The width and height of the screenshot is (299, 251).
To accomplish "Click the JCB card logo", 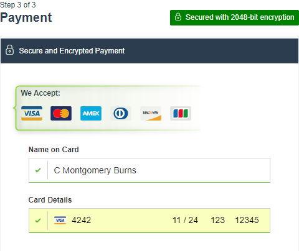I will click(x=181, y=113).
